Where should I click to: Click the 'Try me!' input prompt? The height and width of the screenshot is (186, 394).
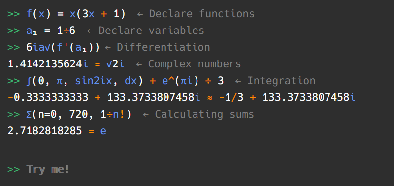tap(48, 169)
